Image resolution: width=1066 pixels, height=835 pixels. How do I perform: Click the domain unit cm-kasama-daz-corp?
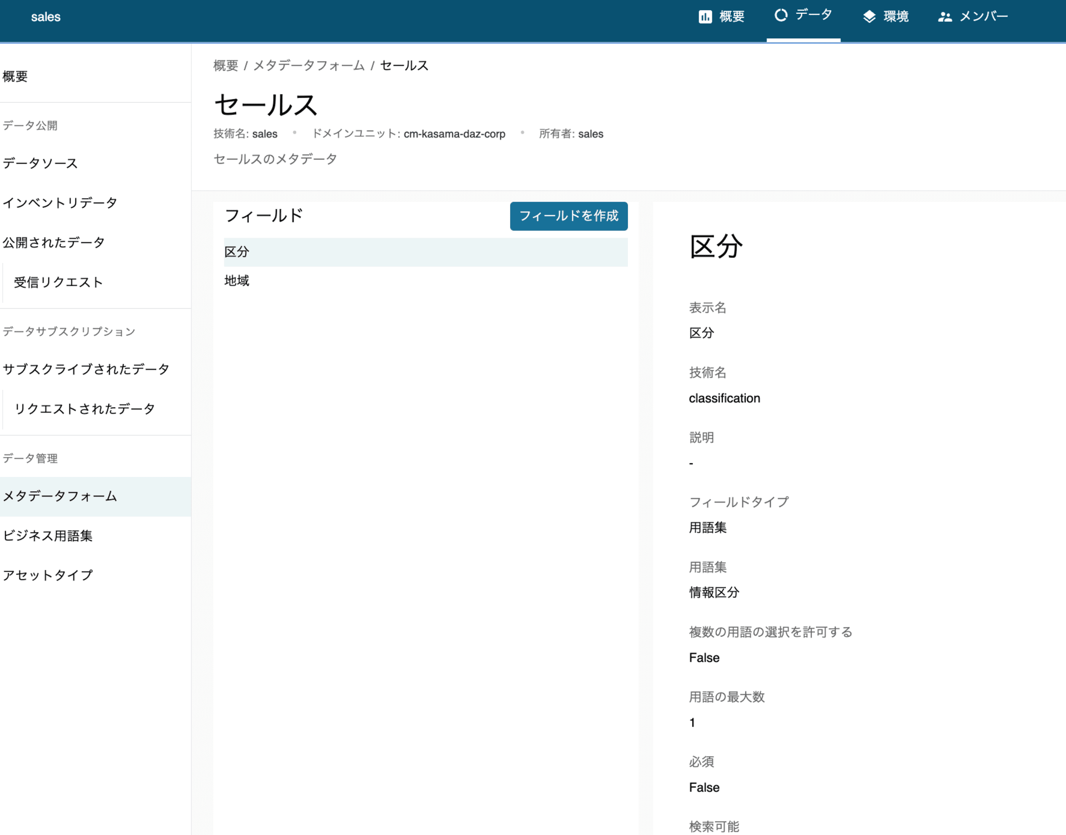pos(454,134)
